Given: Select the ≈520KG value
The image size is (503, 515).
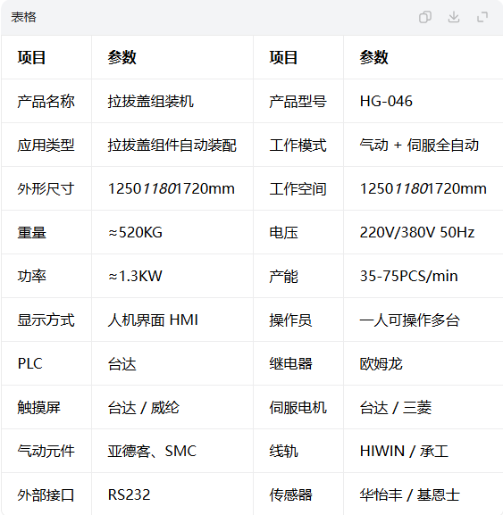Looking at the screenshot, I should coord(135,233).
